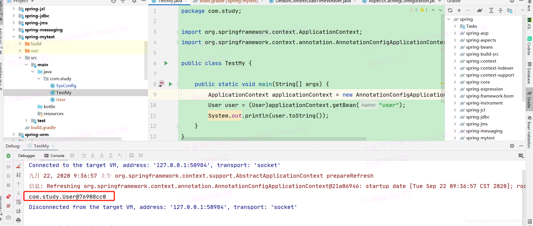Collapse src folder in project tree

pos(20,58)
